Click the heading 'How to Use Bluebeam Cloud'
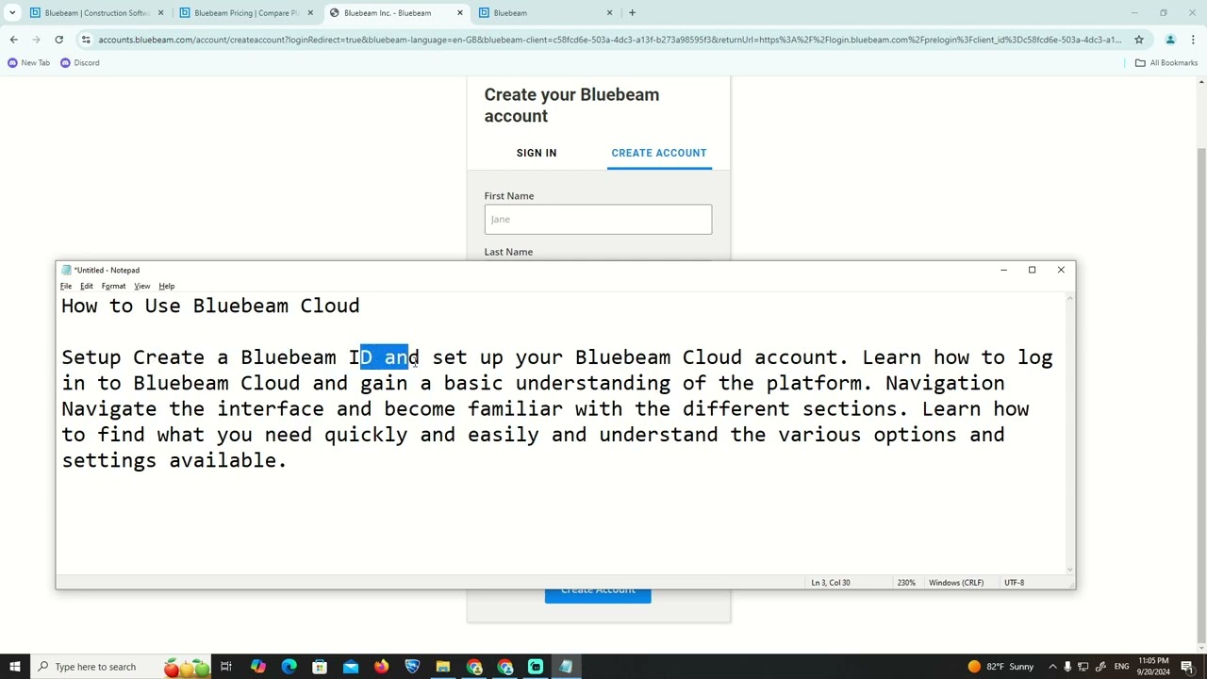 (x=210, y=306)
